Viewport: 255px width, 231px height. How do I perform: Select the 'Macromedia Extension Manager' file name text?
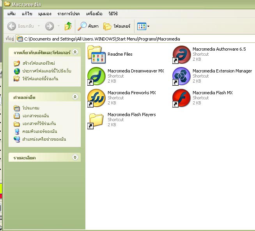222,71
